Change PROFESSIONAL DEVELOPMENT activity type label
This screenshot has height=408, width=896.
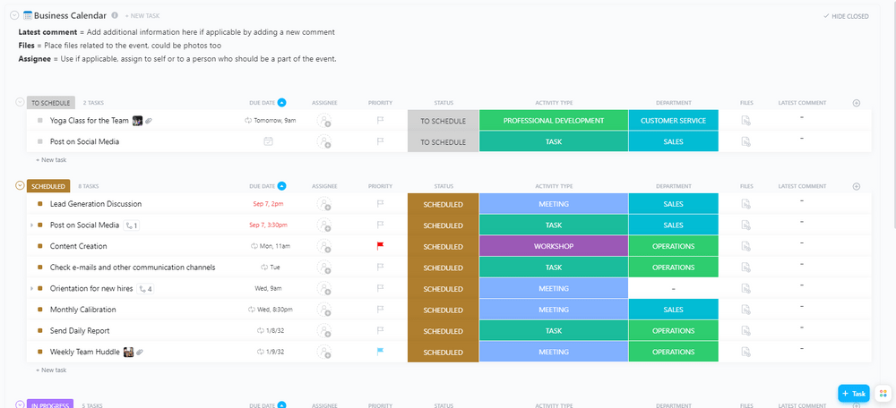click(554, 121)
